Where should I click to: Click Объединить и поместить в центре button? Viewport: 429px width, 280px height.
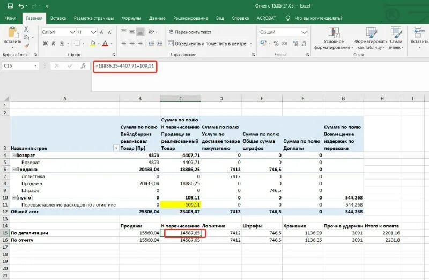207,43
